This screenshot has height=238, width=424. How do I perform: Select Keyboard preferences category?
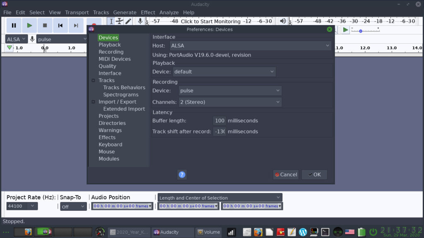point(110,145)
